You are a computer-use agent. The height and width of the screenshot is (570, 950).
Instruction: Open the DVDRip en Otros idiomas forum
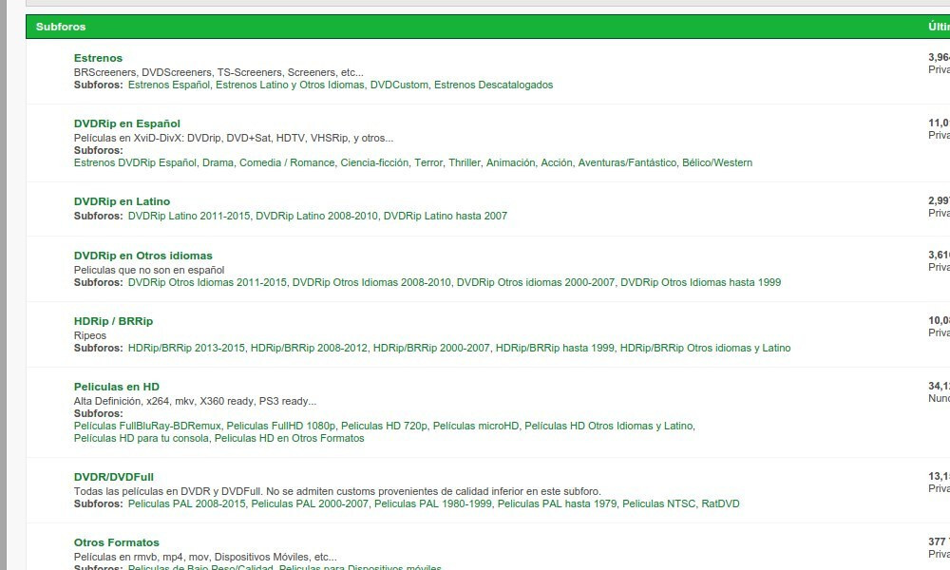tap(142, 256)
